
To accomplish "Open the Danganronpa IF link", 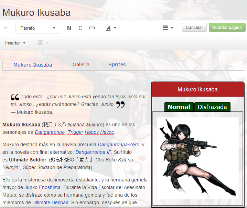I will click(x=93, y=152).
